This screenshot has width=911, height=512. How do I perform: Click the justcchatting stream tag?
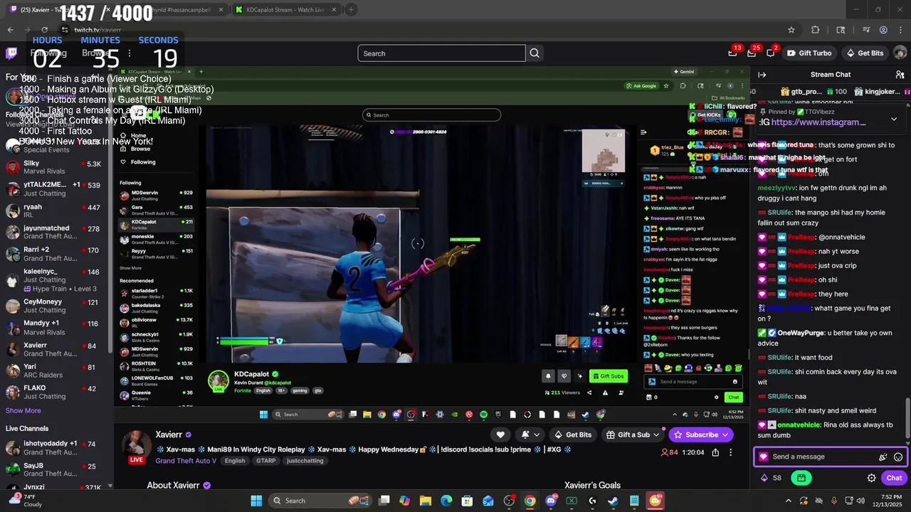point(305,461)
